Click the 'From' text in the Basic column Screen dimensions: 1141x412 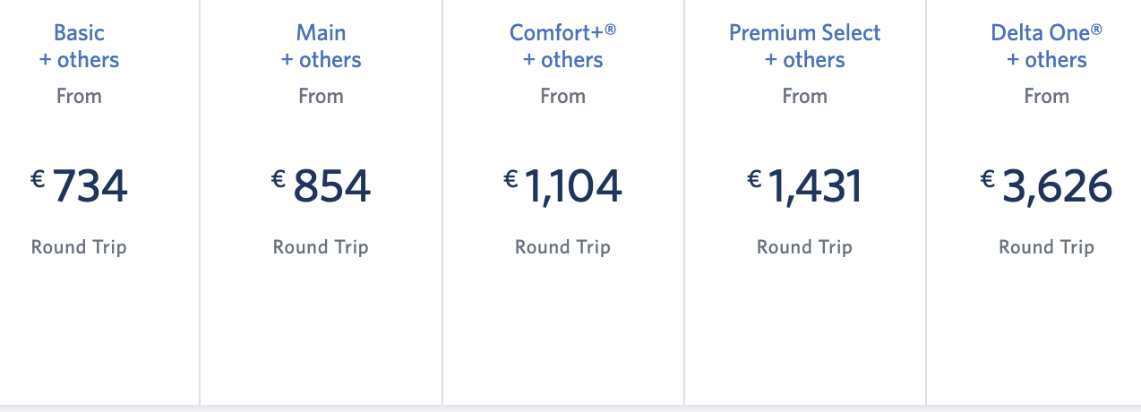coord(79,96)
